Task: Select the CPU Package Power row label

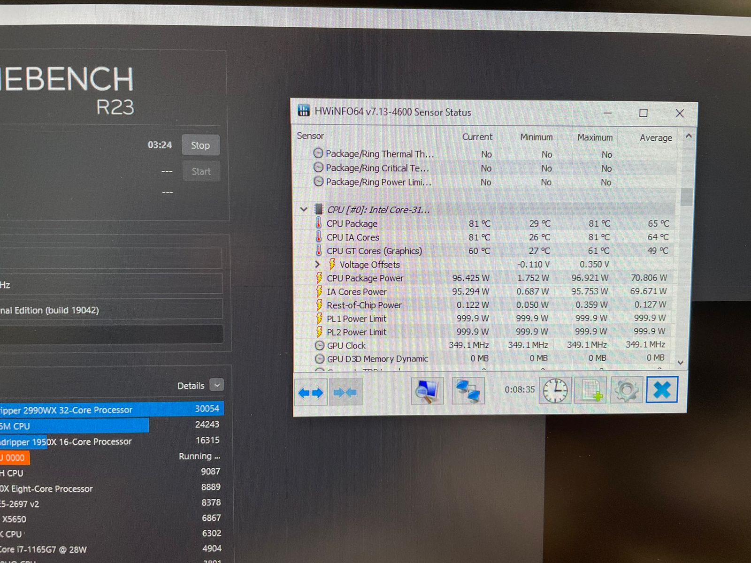Action: pos(365,278)
